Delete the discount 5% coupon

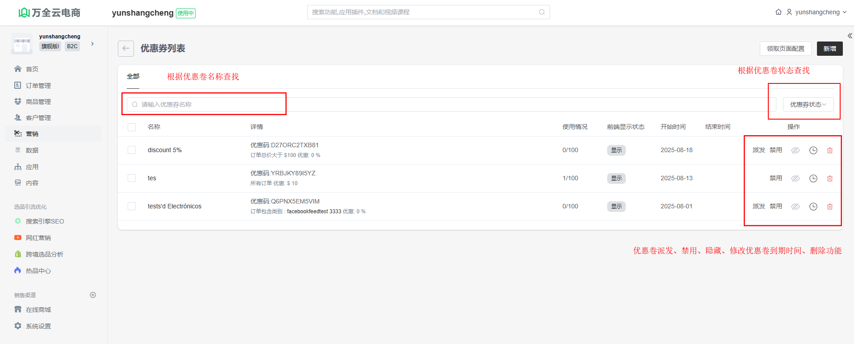829,150
